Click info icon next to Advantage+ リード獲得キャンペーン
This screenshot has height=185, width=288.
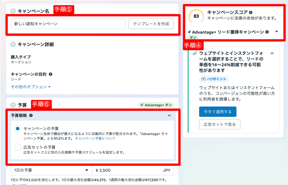point(267,32)
